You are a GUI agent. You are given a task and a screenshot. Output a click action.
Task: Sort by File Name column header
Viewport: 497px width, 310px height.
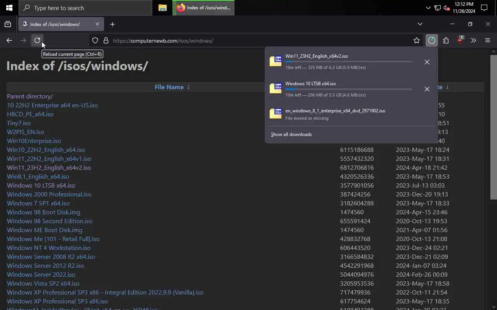169,87
